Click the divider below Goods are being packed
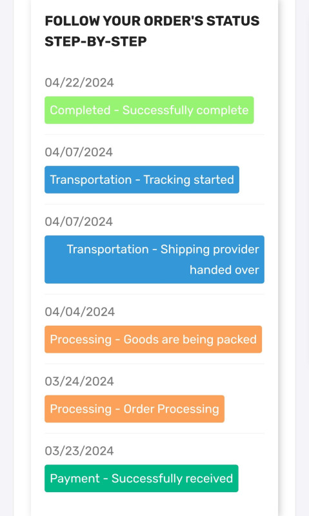This screenshot has height=516, width=309. click(x=154, y=364)
